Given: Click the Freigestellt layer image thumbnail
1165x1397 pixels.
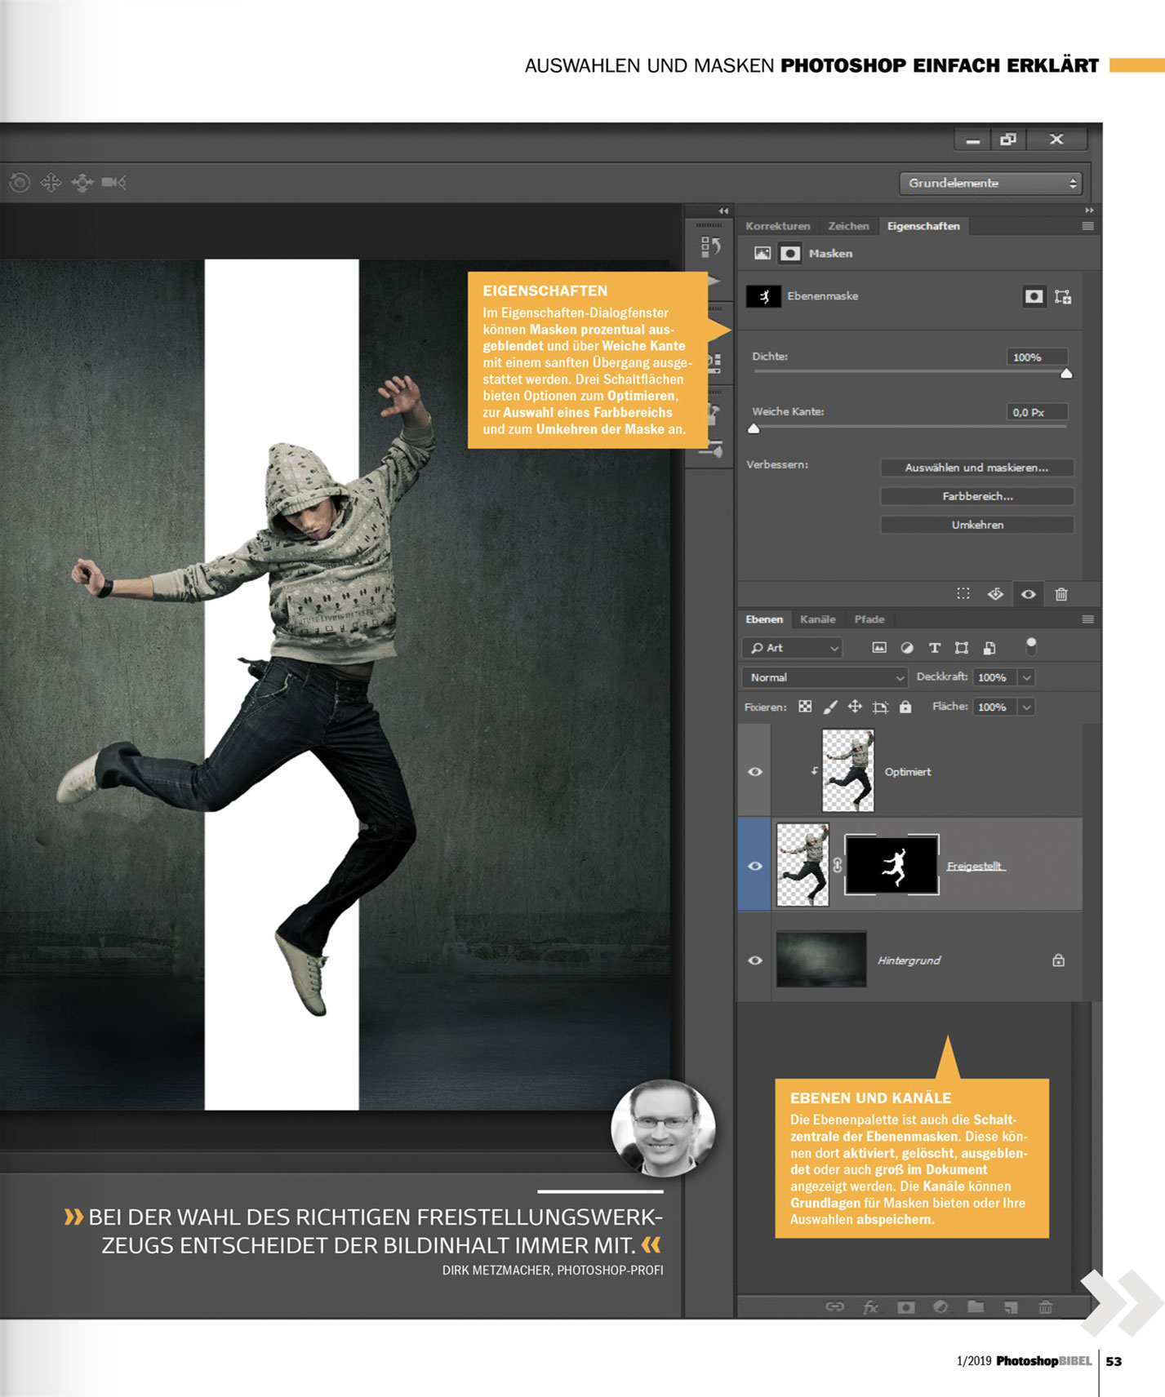Looking at the screenshot, I should point(803,865).
